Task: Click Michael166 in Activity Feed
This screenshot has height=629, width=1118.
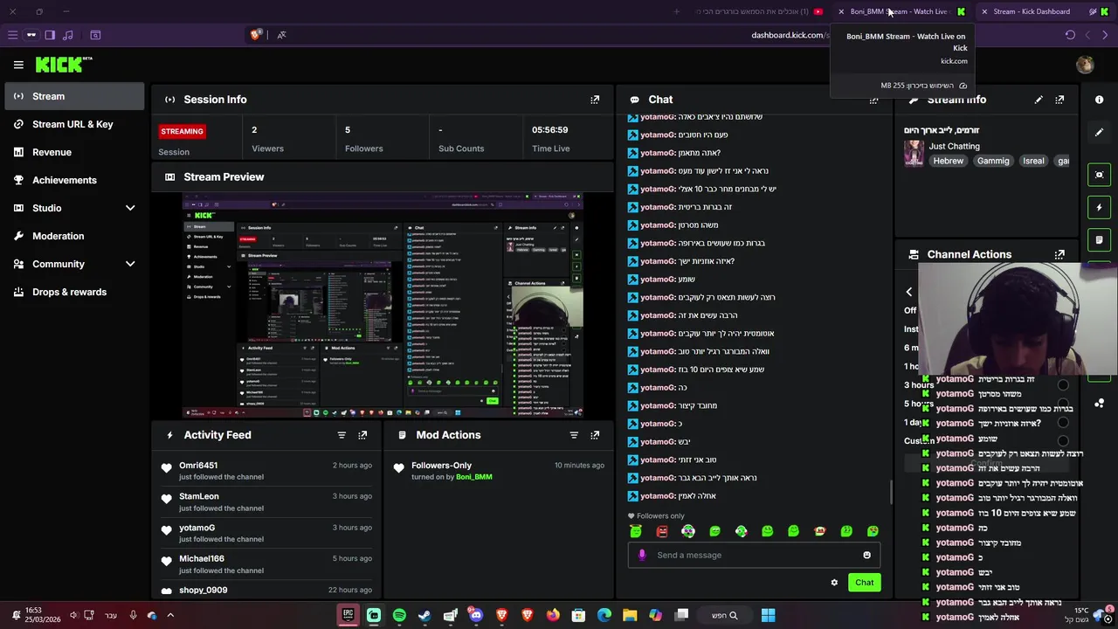Action: pyautogui.click(x=202, y=558)
